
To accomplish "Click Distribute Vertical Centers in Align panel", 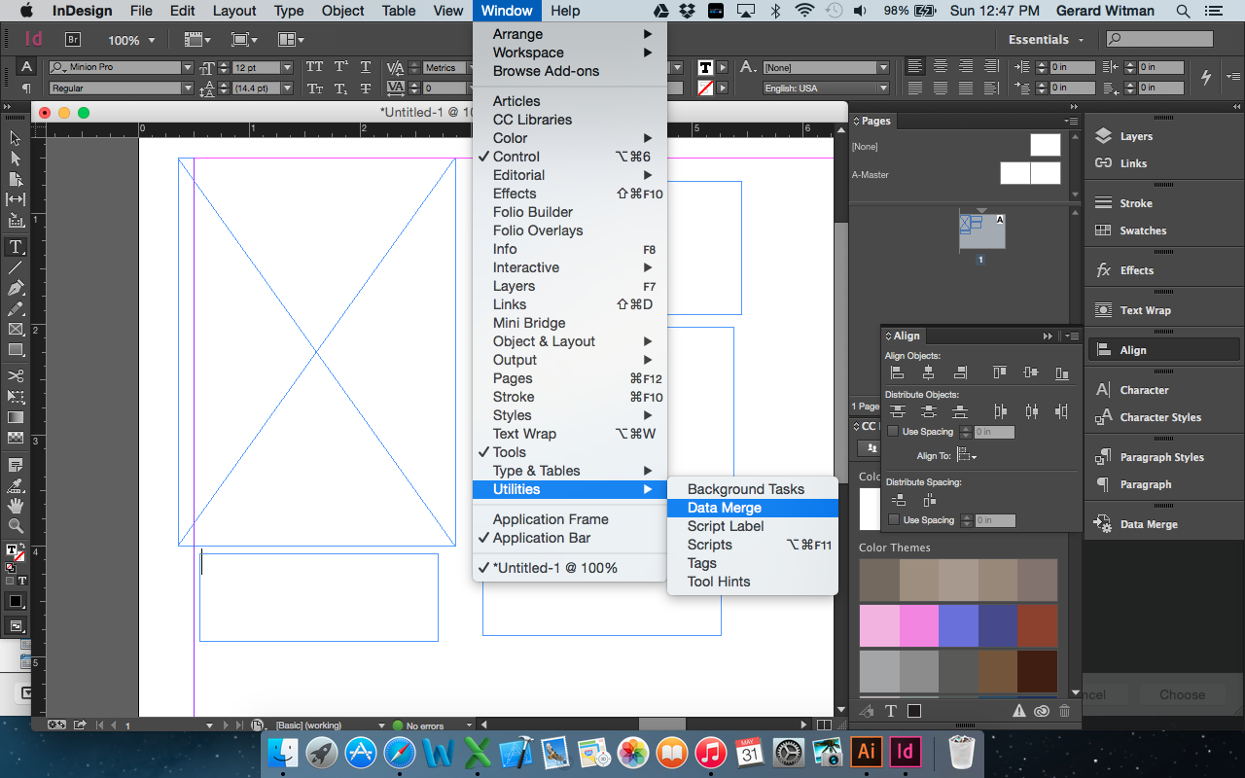I will (929, 411).
